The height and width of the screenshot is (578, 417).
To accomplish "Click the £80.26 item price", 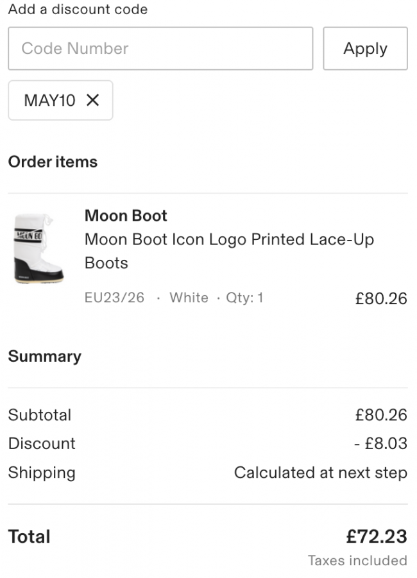I will (381, 298).
